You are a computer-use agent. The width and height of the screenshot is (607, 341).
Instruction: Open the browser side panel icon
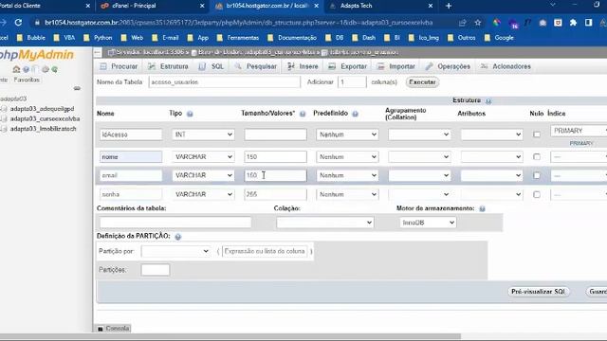588,23
